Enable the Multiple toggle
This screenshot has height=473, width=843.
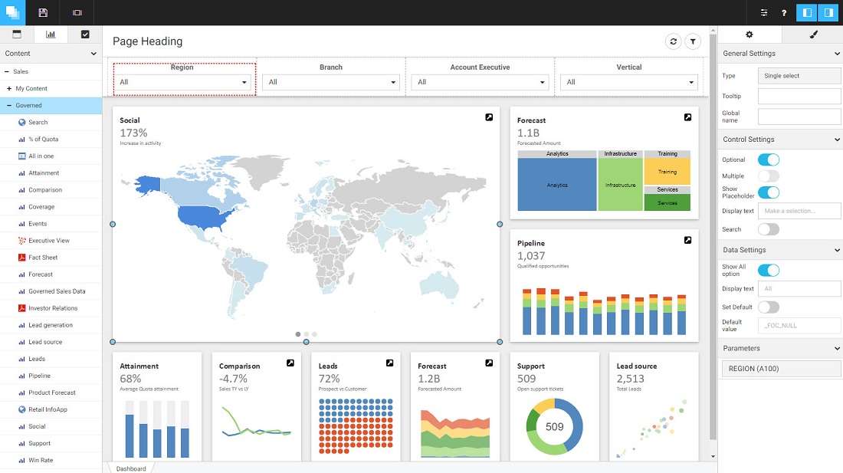pos(768,176)
